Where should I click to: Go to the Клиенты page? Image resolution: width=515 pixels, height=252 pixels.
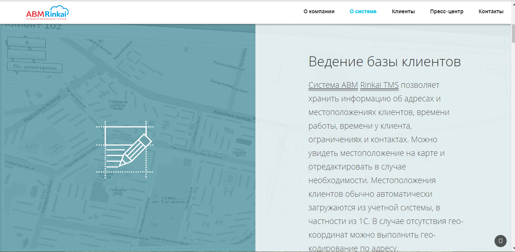click(403, 11)
